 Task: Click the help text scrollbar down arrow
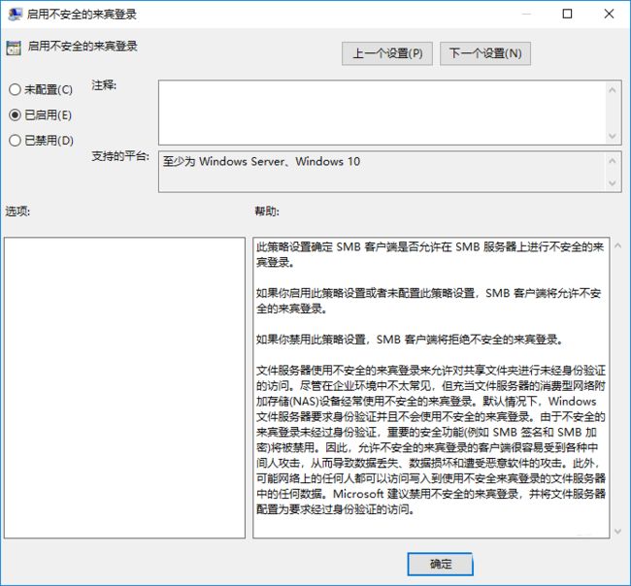click(x=617, y=532)
